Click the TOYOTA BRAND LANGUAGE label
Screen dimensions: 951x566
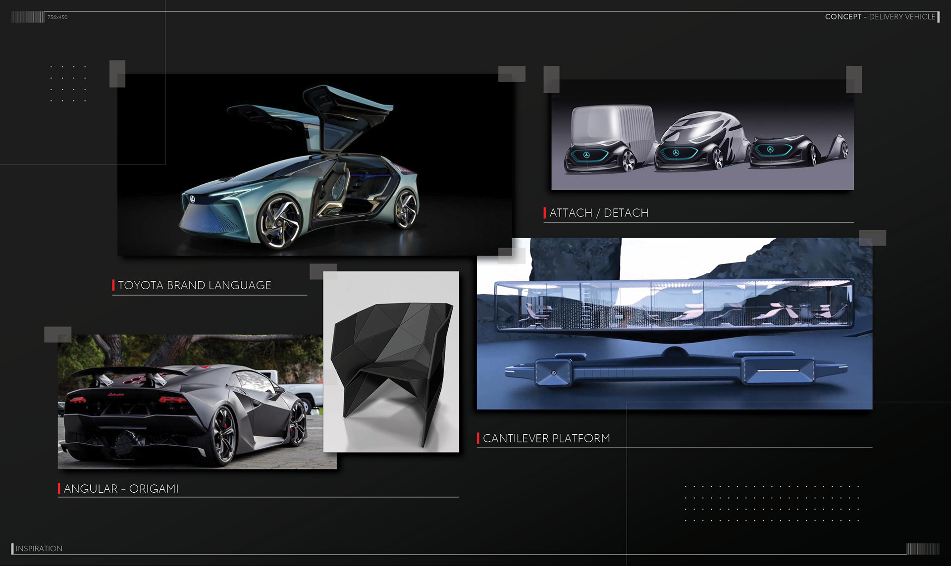(x=195, y=285)
